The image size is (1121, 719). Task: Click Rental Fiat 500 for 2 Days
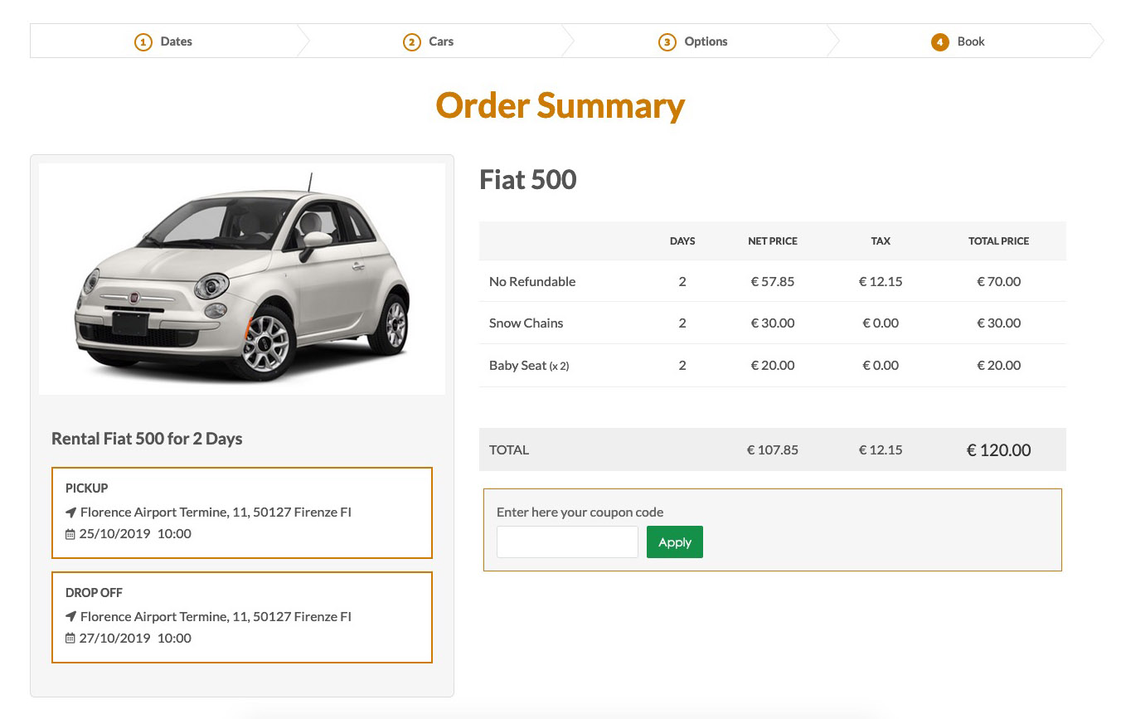coord(147,439)
